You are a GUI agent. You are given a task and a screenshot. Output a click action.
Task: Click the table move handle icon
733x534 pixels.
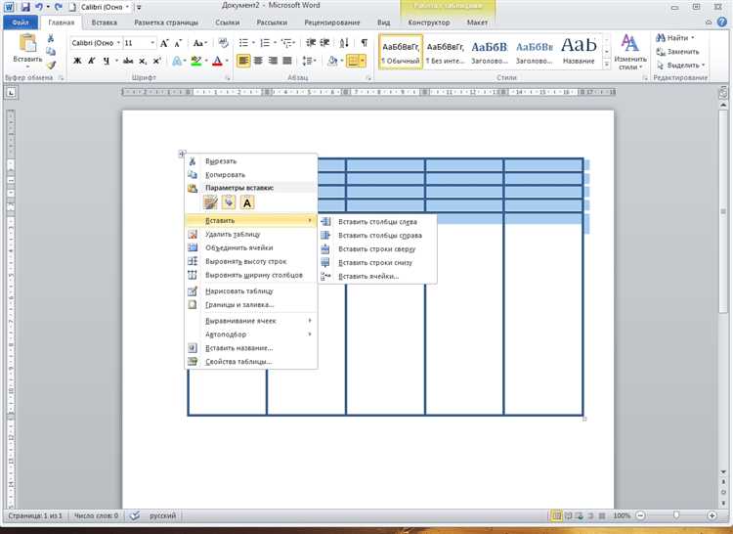[x=182, y=154]
